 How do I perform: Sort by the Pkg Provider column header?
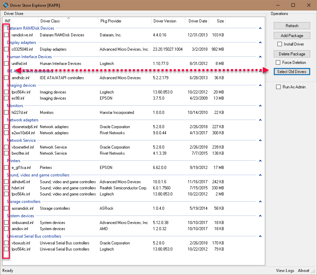pos(125,21)
